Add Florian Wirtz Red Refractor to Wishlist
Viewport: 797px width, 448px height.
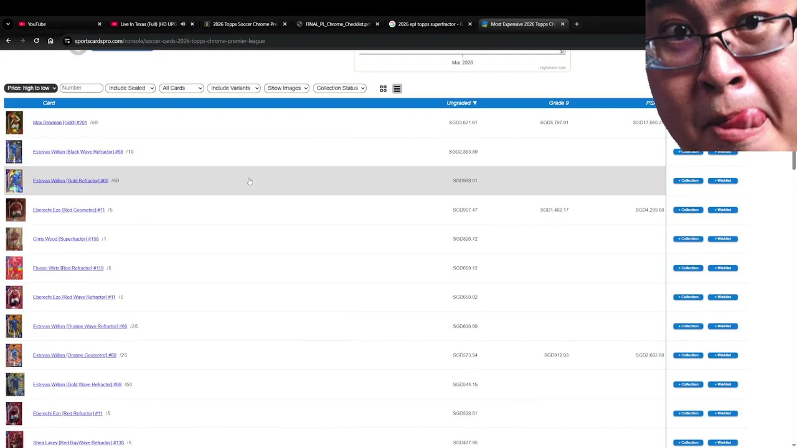(723, 268)
